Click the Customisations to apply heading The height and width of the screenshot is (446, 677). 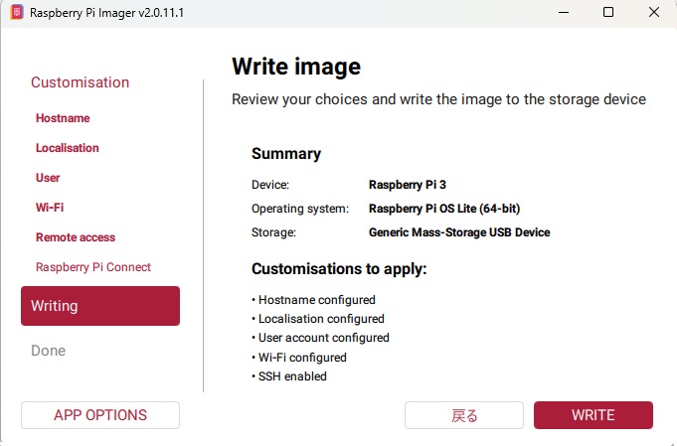click(339, 269)
